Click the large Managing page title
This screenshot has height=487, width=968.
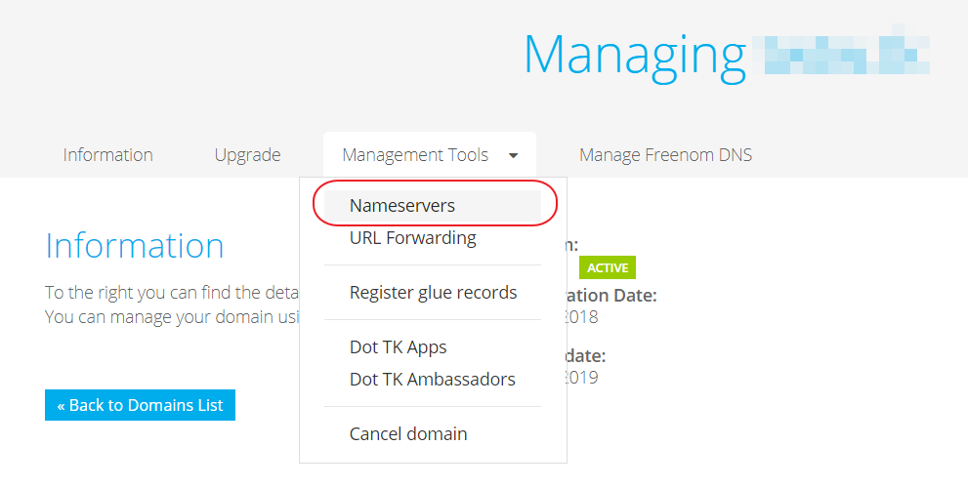coord(635,54)
